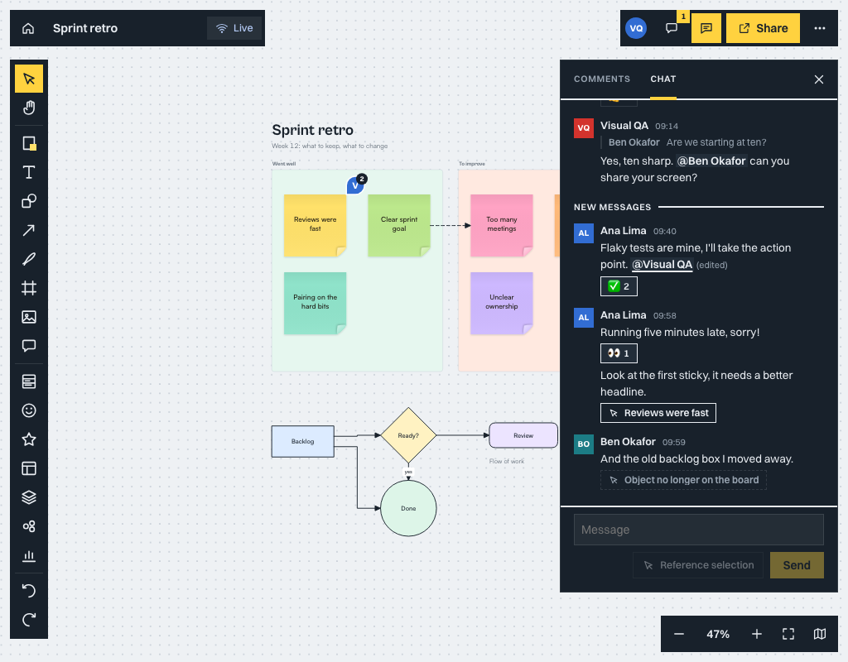Screen dimensions: 848x662
Task: Send the chat message
Action: coord(797,565)
